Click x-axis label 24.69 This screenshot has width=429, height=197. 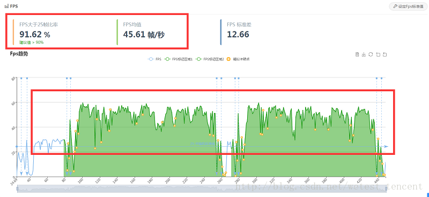click(x=14, y=181)
